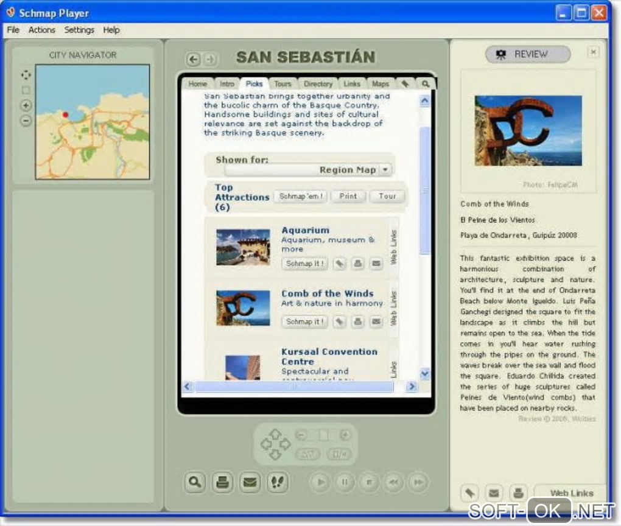Open the search magnifier tab in guide
This screenshot has width=621, height=526.
pyautogui.click(x=425, y=83)
